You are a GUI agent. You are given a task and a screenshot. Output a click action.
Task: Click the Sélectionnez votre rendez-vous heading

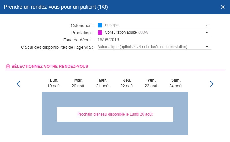(50, 66)
